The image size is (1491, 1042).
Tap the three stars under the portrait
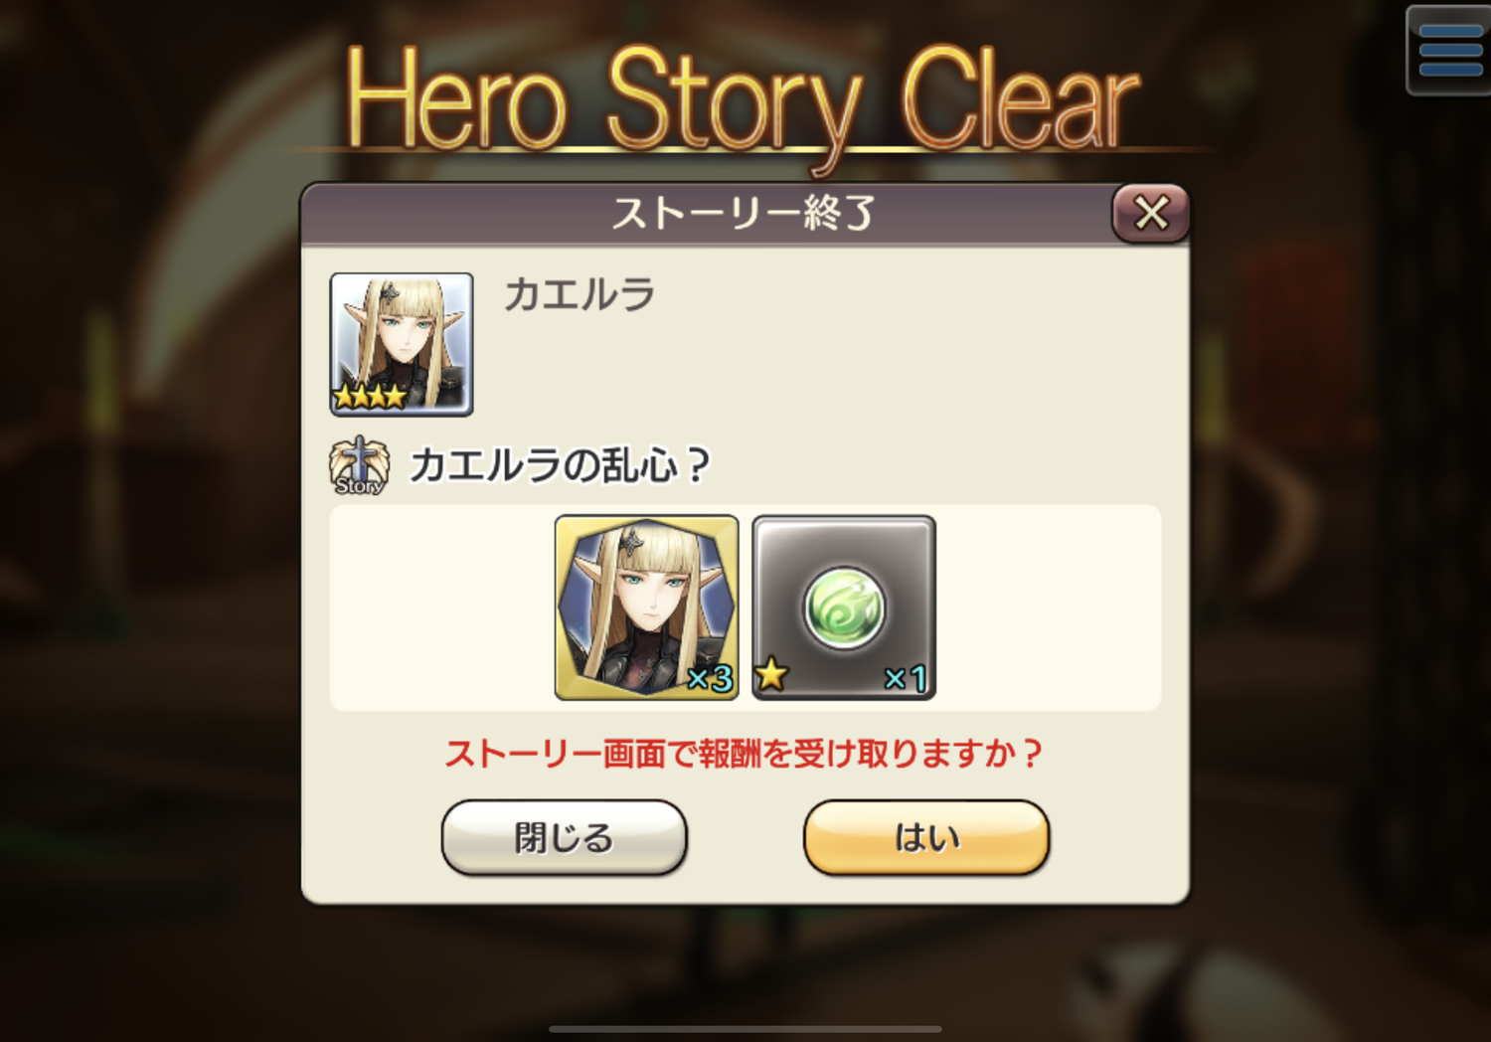(x=370, y=397)
